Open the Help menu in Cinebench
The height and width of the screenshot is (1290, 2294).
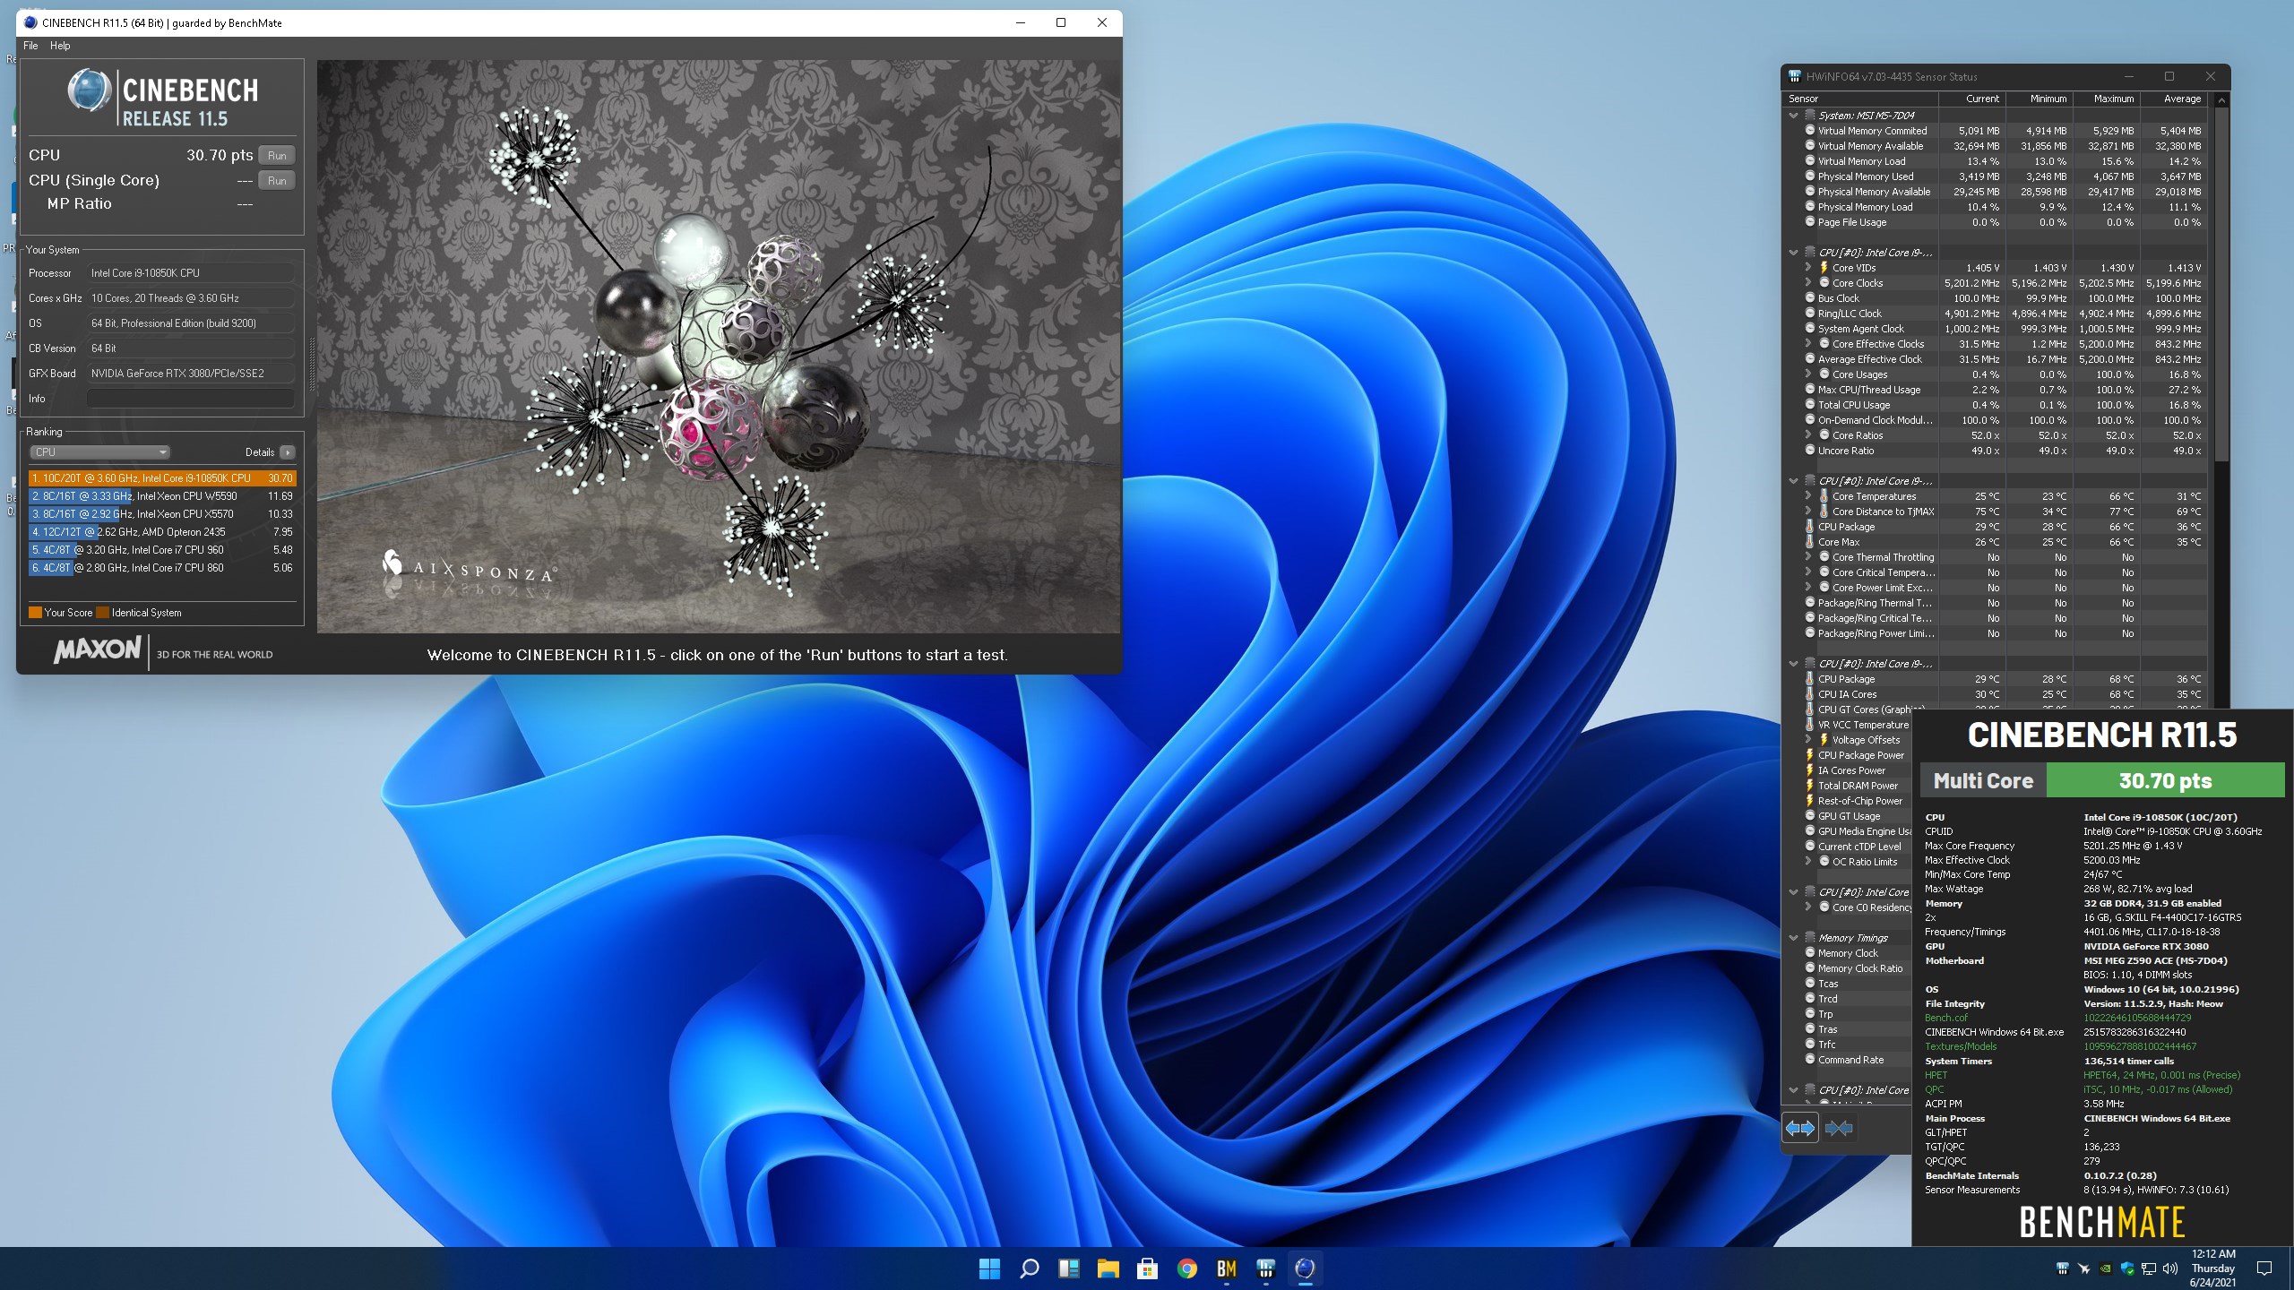(60, 46)
